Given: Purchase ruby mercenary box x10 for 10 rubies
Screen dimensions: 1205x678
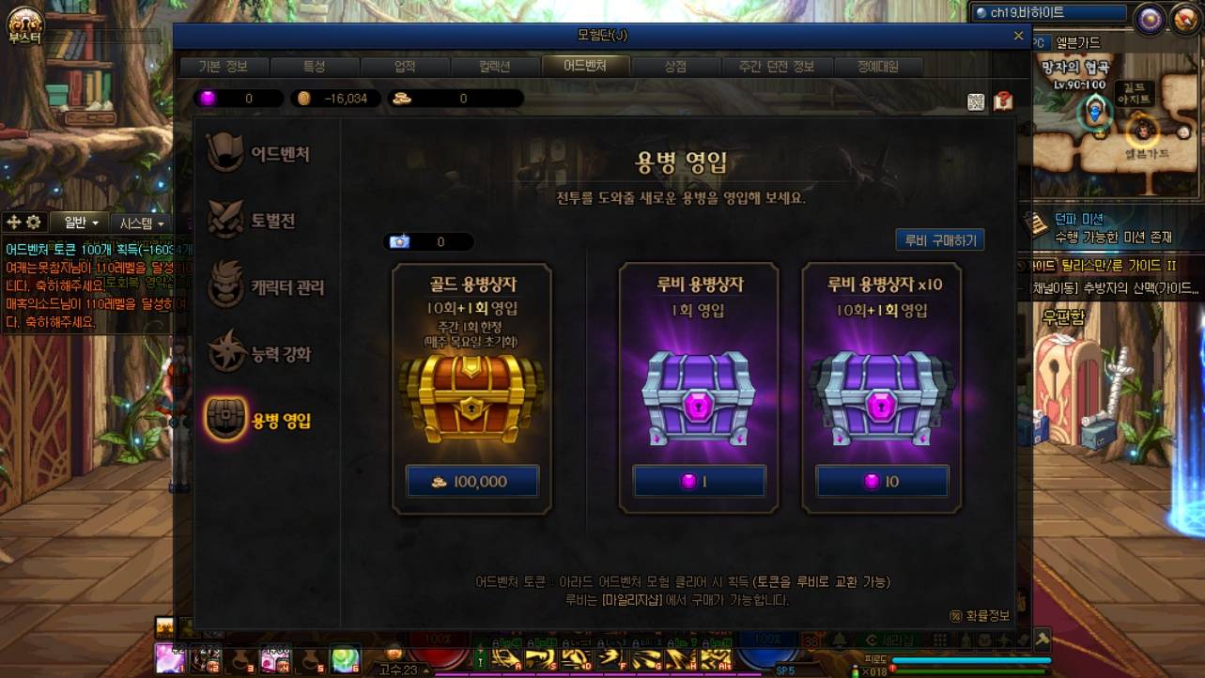Looking at the screenshot, I should pos(882,481).
